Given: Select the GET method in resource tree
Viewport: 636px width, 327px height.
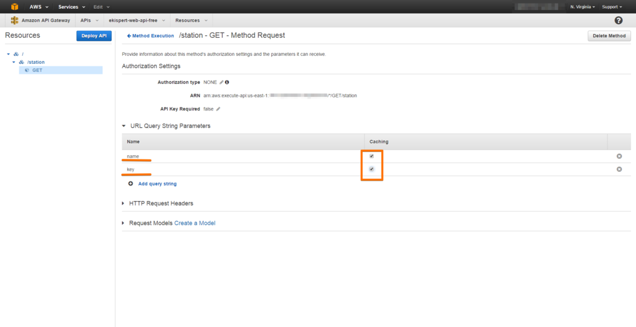Looking at the screenshot, I should point(61,70).
